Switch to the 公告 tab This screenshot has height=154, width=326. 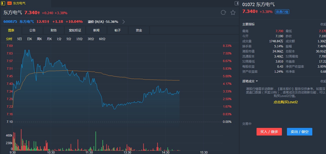[32, 30]
